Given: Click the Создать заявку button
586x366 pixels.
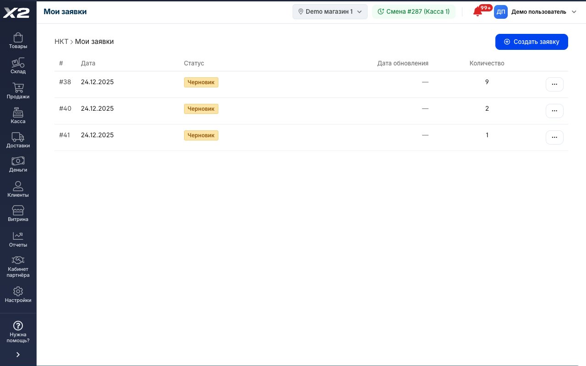Looking at the screenshot, I should (532, 42).
